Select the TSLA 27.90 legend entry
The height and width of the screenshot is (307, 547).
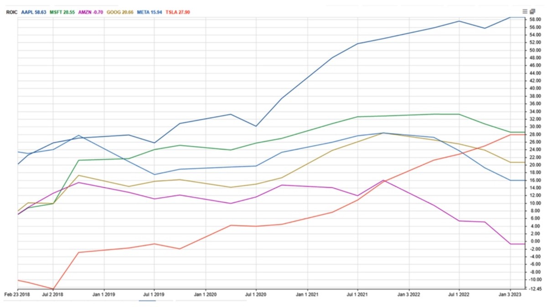pos(177,12)
